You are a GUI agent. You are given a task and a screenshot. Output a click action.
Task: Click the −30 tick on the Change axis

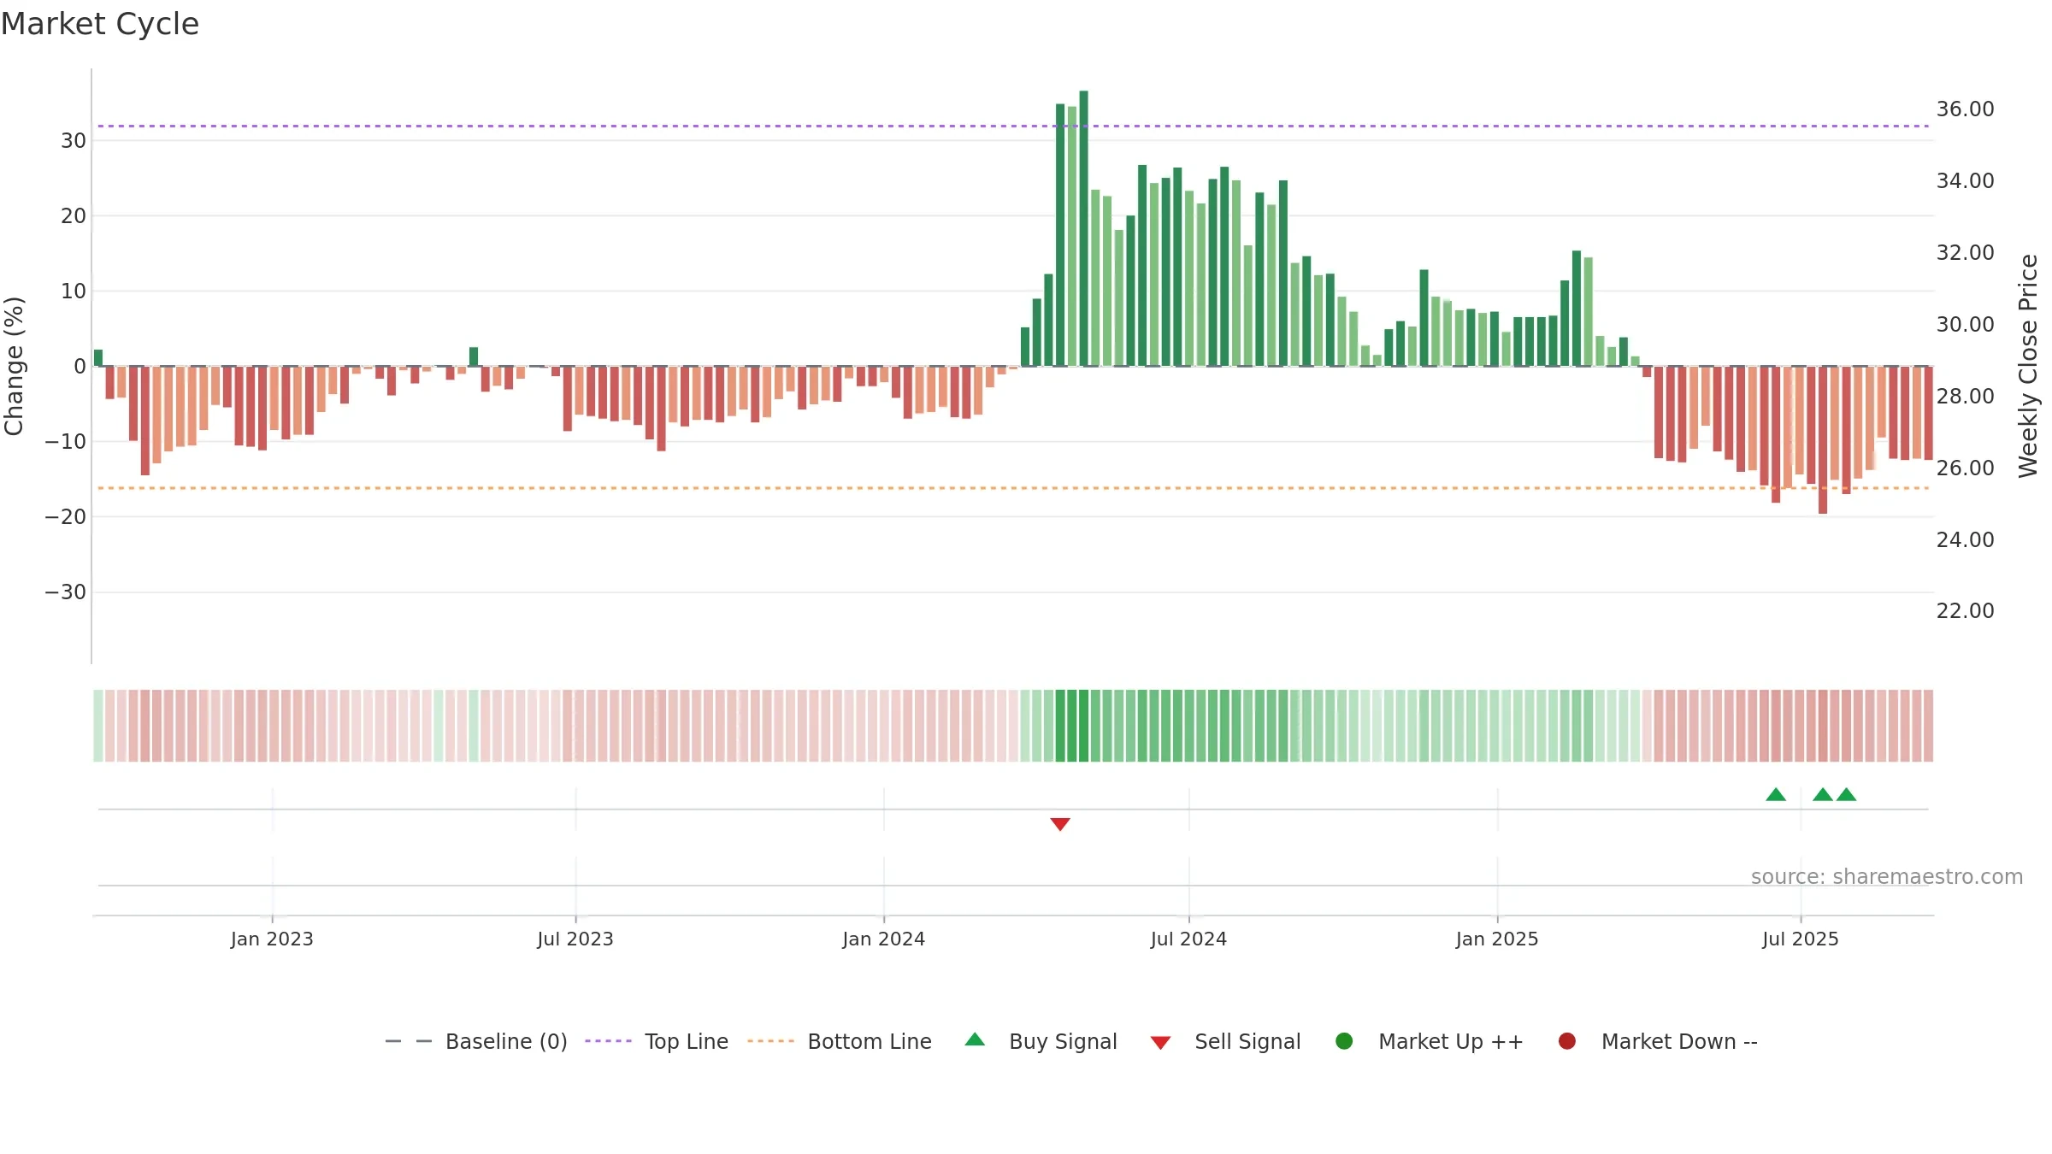[x=66, y=592]
